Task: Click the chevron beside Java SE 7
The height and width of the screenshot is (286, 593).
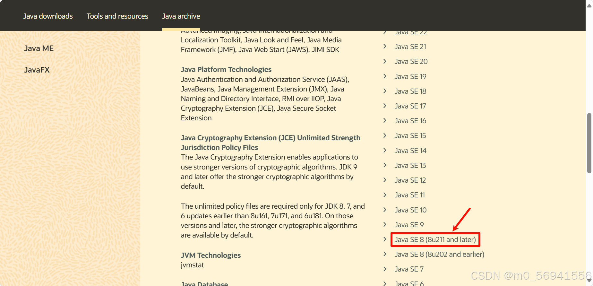Action: coord(385,269)
